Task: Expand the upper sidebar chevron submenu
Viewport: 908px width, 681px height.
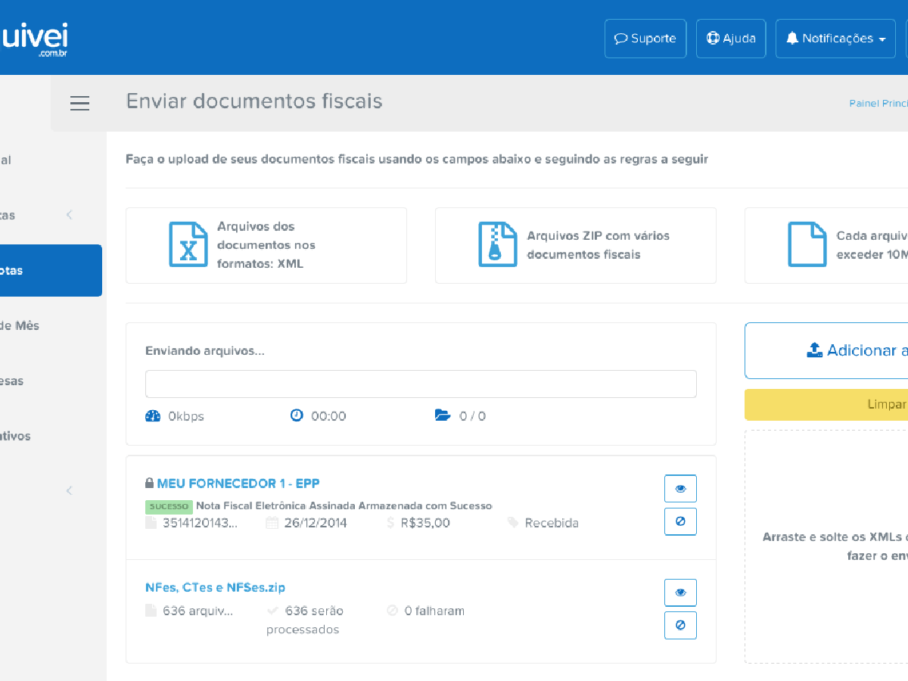Action: 70,215
